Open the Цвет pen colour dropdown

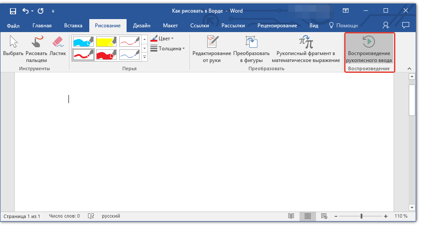pyautogui.click(x=162, y=39)
